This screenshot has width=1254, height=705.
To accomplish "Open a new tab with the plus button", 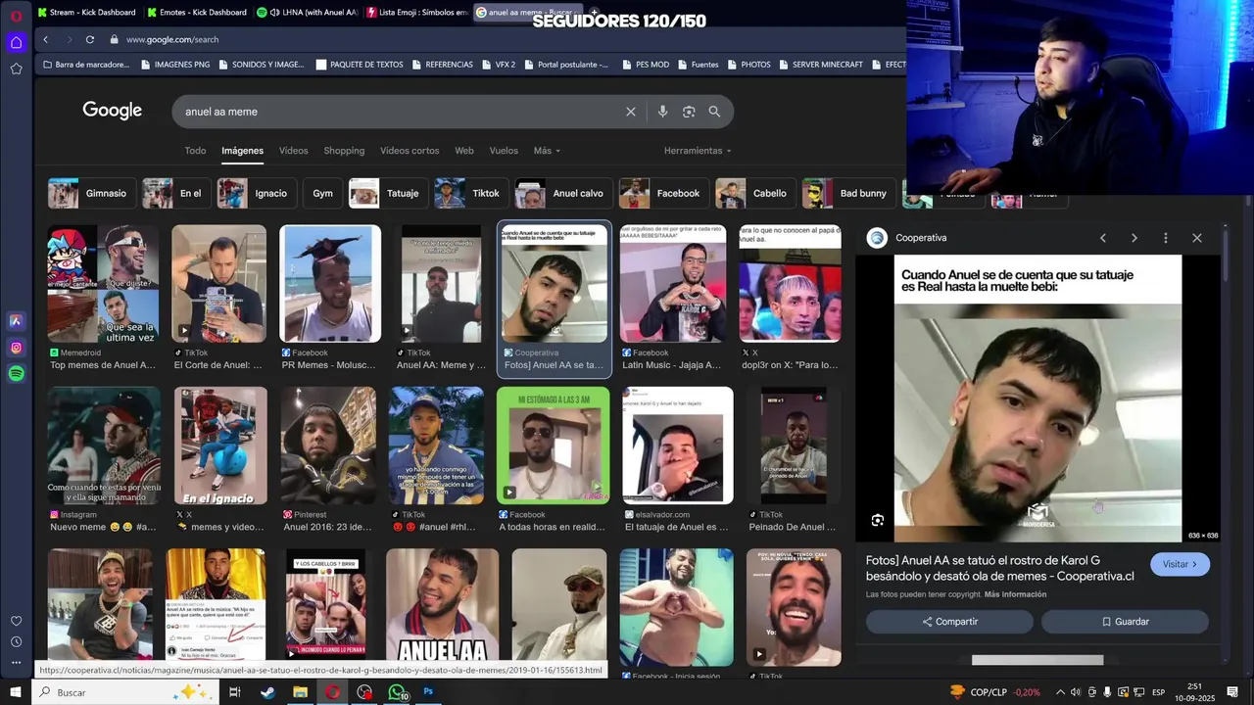I will pyautogui.click(x=594, y=12).
